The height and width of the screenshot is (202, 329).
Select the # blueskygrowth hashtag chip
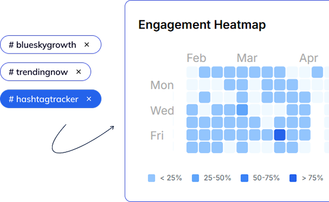[x=51, y=44]
